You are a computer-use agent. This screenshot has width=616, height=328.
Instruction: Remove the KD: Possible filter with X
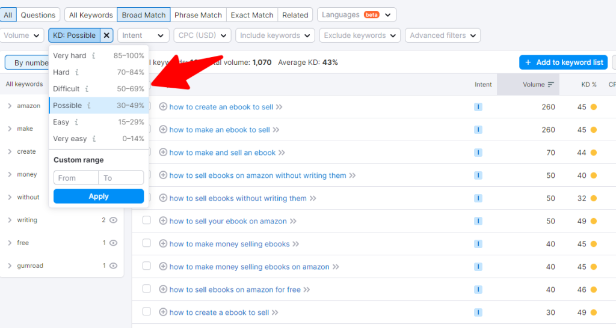coord(106,35)
